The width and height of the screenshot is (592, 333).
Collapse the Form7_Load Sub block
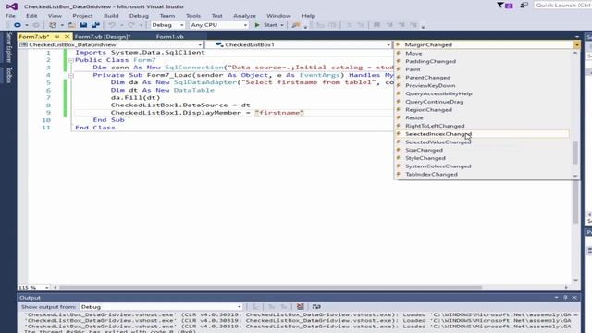[70, 75]
